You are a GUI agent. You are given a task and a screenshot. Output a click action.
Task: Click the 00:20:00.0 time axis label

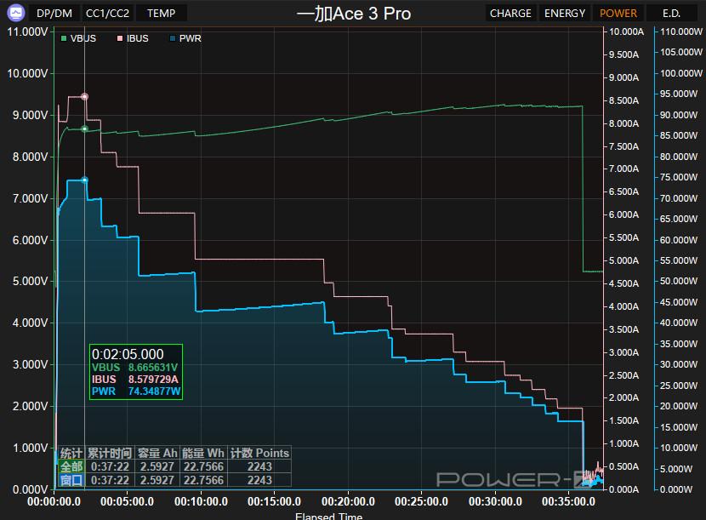pos(348,501)
